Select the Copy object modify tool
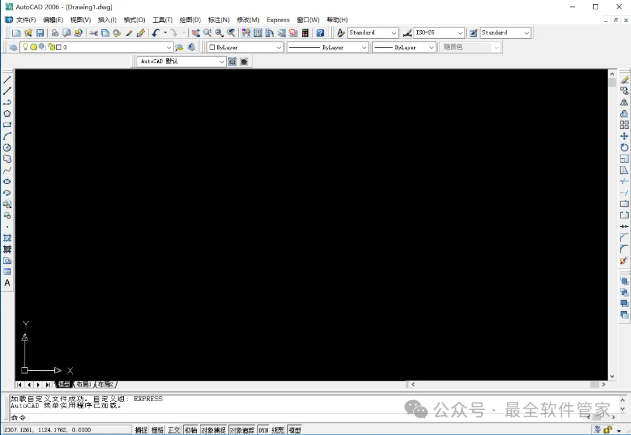631x435 pixels. [624, 91]
